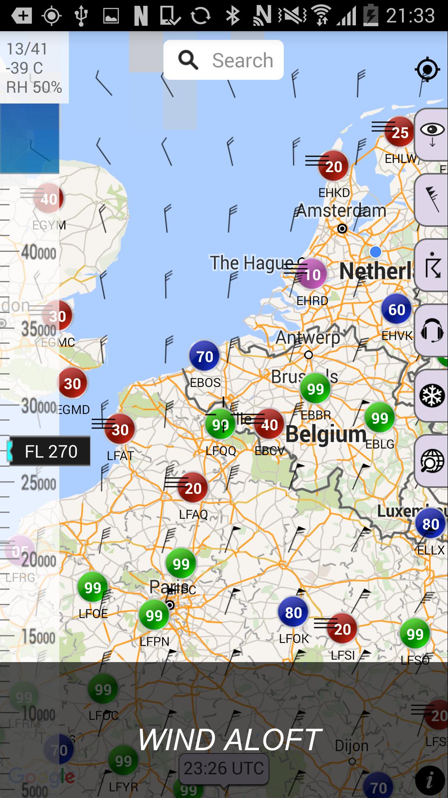Tap the EHRD purple marker 10
Screen dimensions: 448x798
pyautogui.click(x=312, y=274)
